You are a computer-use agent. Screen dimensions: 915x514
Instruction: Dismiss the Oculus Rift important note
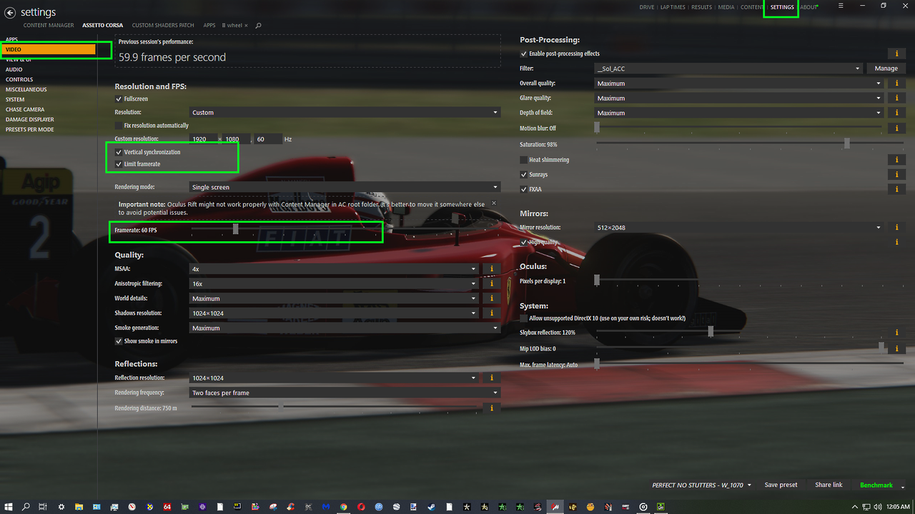493,203
